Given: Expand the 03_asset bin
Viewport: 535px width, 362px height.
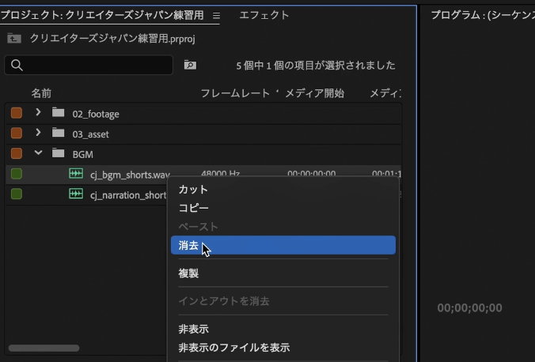Looking at the screenshot, I should [38, 133].
